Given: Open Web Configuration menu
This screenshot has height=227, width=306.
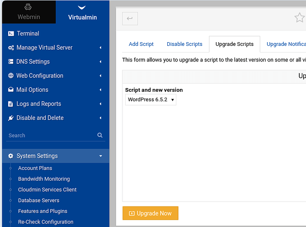Looking at the screenshot, I should click(x=40, y=76).
